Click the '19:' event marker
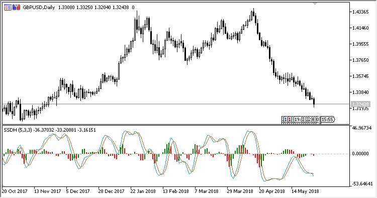Screen dimensions: 377x198 tap(298, 120)
